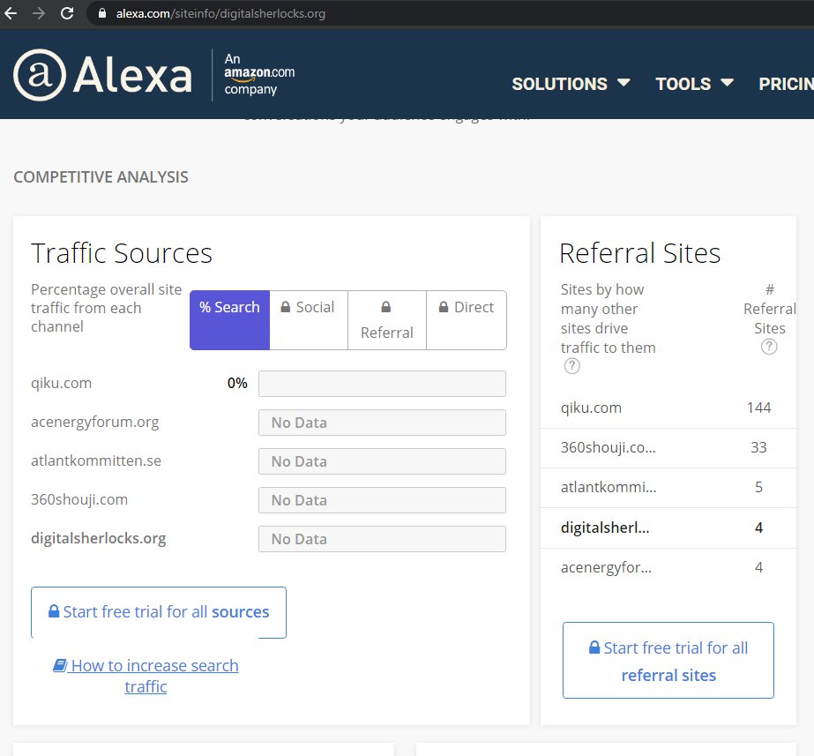Open How to increase search traffic link

146,676
